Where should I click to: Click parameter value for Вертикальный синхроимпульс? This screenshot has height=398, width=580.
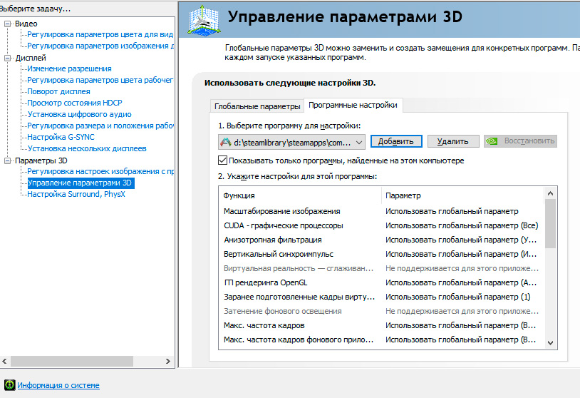click(x=461, y=255)
